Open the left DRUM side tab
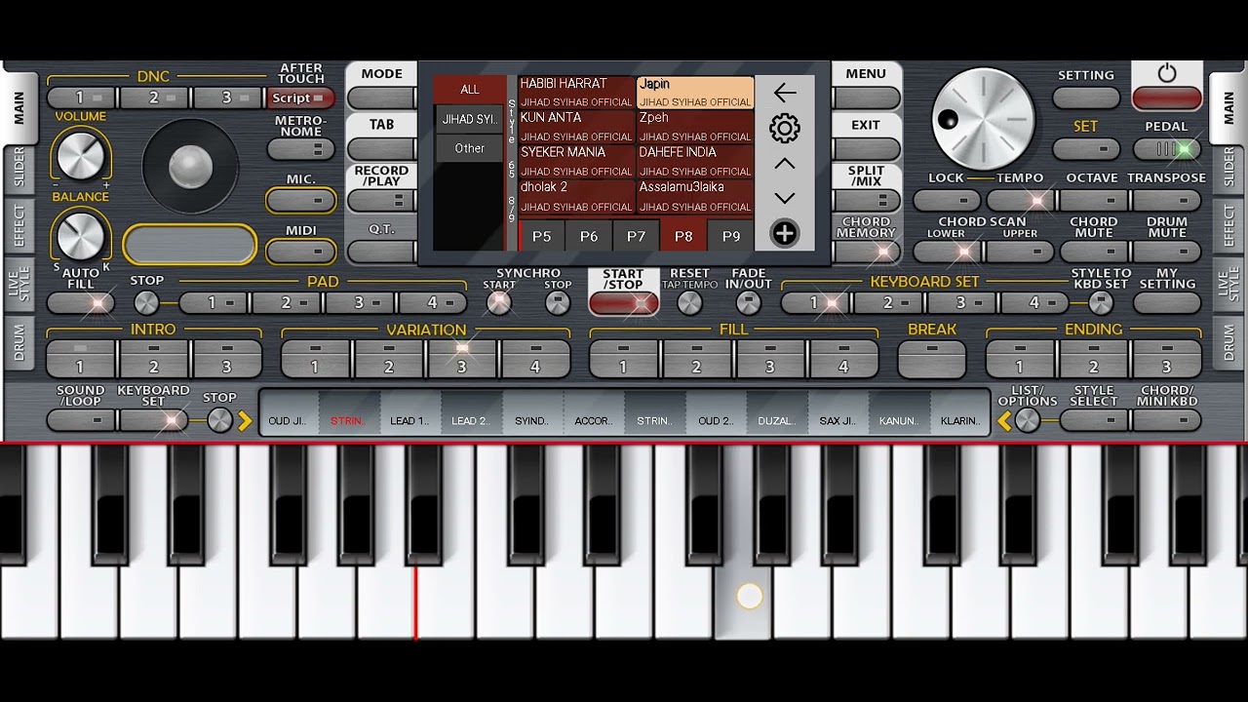The height and width of the screenshot is (702, 1248). (x=19, y=342)
